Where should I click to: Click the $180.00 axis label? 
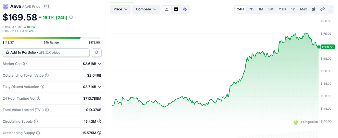pos(326,21)
